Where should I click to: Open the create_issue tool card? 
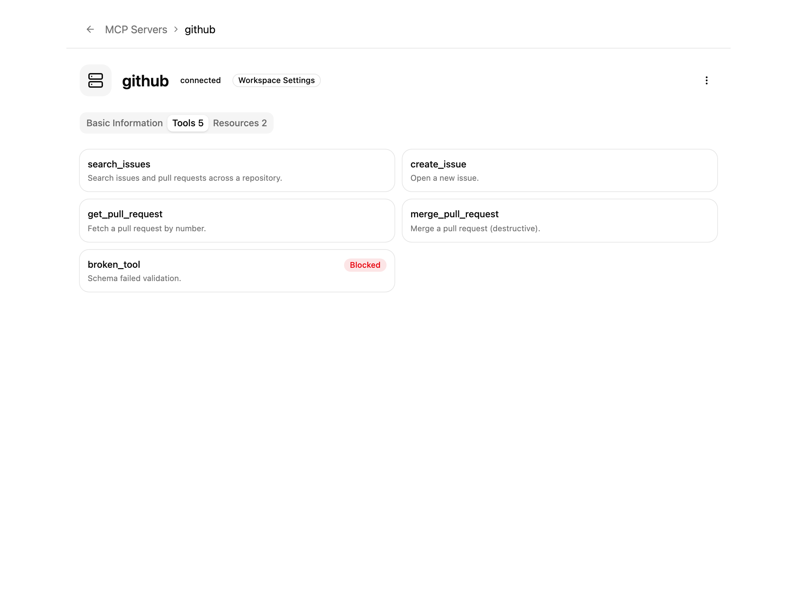click(560, 170)
